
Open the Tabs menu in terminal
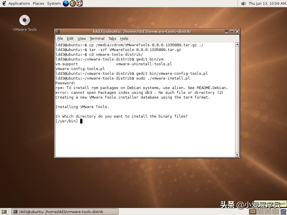[112, 39]
